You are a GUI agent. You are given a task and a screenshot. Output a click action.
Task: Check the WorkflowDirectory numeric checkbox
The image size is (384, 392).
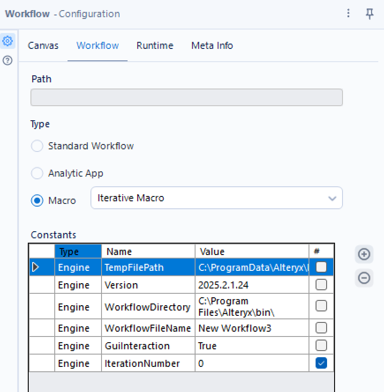(x=321, y=306)
